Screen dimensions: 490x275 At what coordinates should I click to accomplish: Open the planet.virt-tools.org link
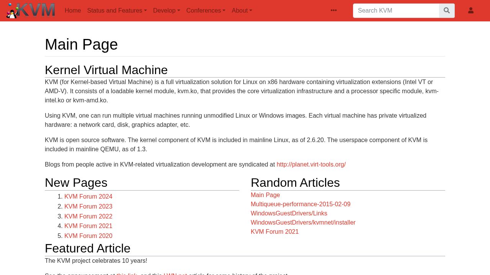(311, 165)
